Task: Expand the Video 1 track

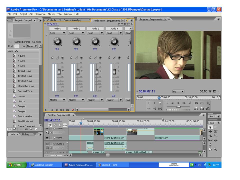Action: pos(54,137)
